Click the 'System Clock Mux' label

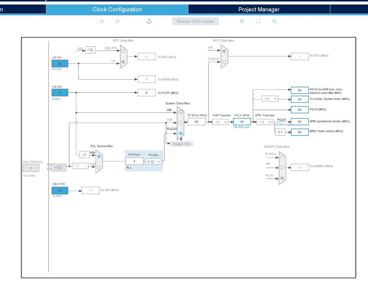point(178,103)
